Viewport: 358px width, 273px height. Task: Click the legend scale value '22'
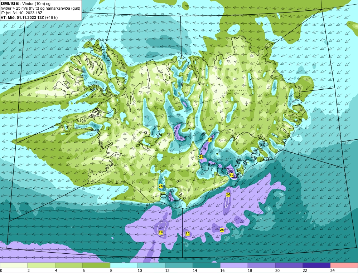305,270
